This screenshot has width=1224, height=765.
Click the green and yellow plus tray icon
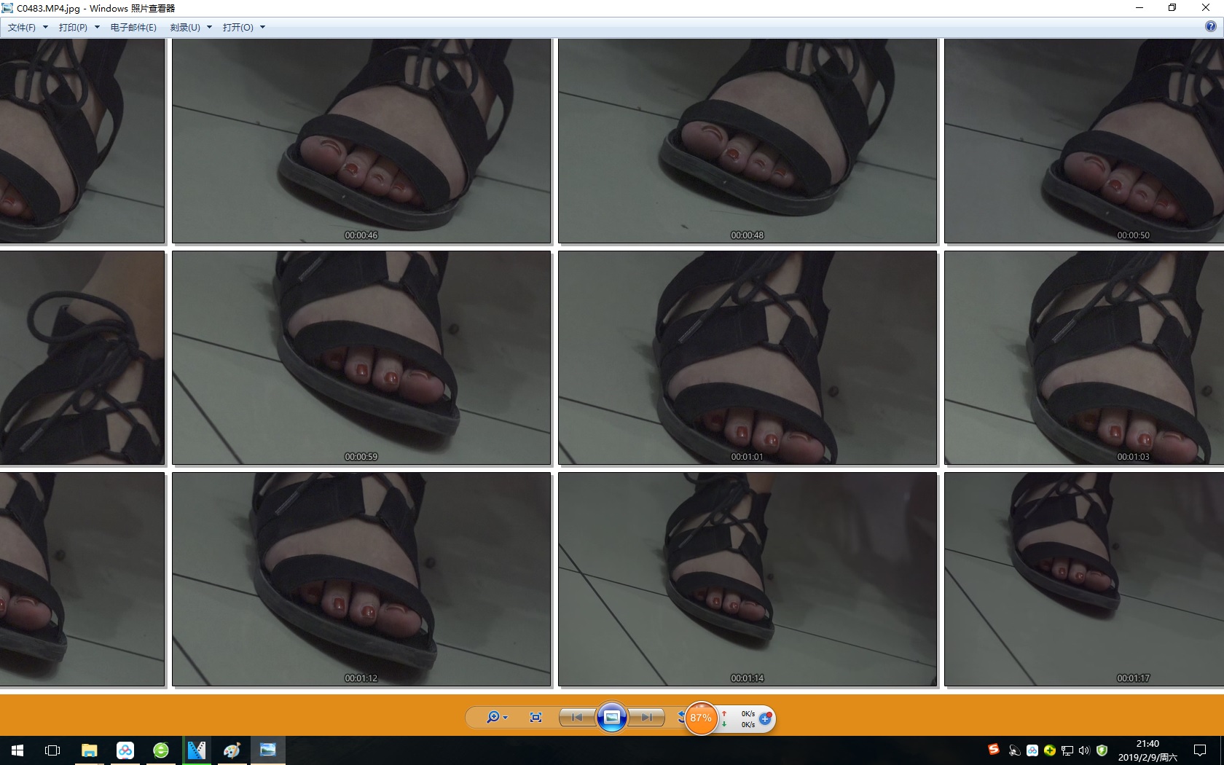[x=1050, y=750]
